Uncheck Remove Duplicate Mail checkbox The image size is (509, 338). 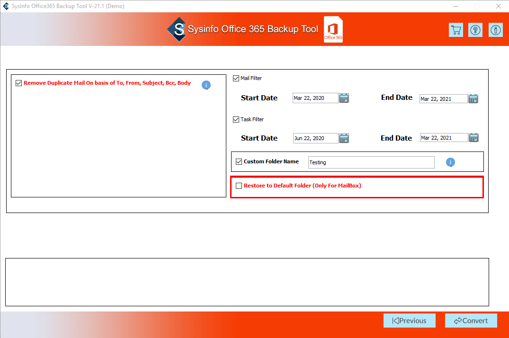click(19, 83)
